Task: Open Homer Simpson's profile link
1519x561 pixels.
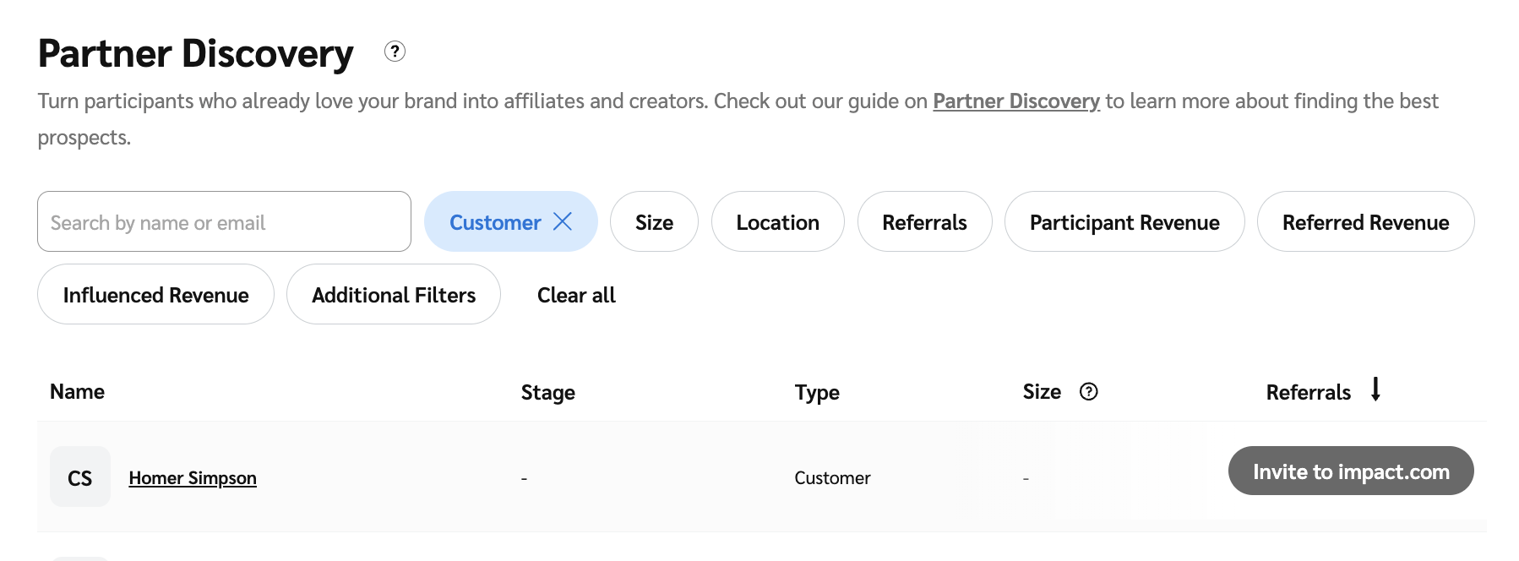Action: point(193,478)
